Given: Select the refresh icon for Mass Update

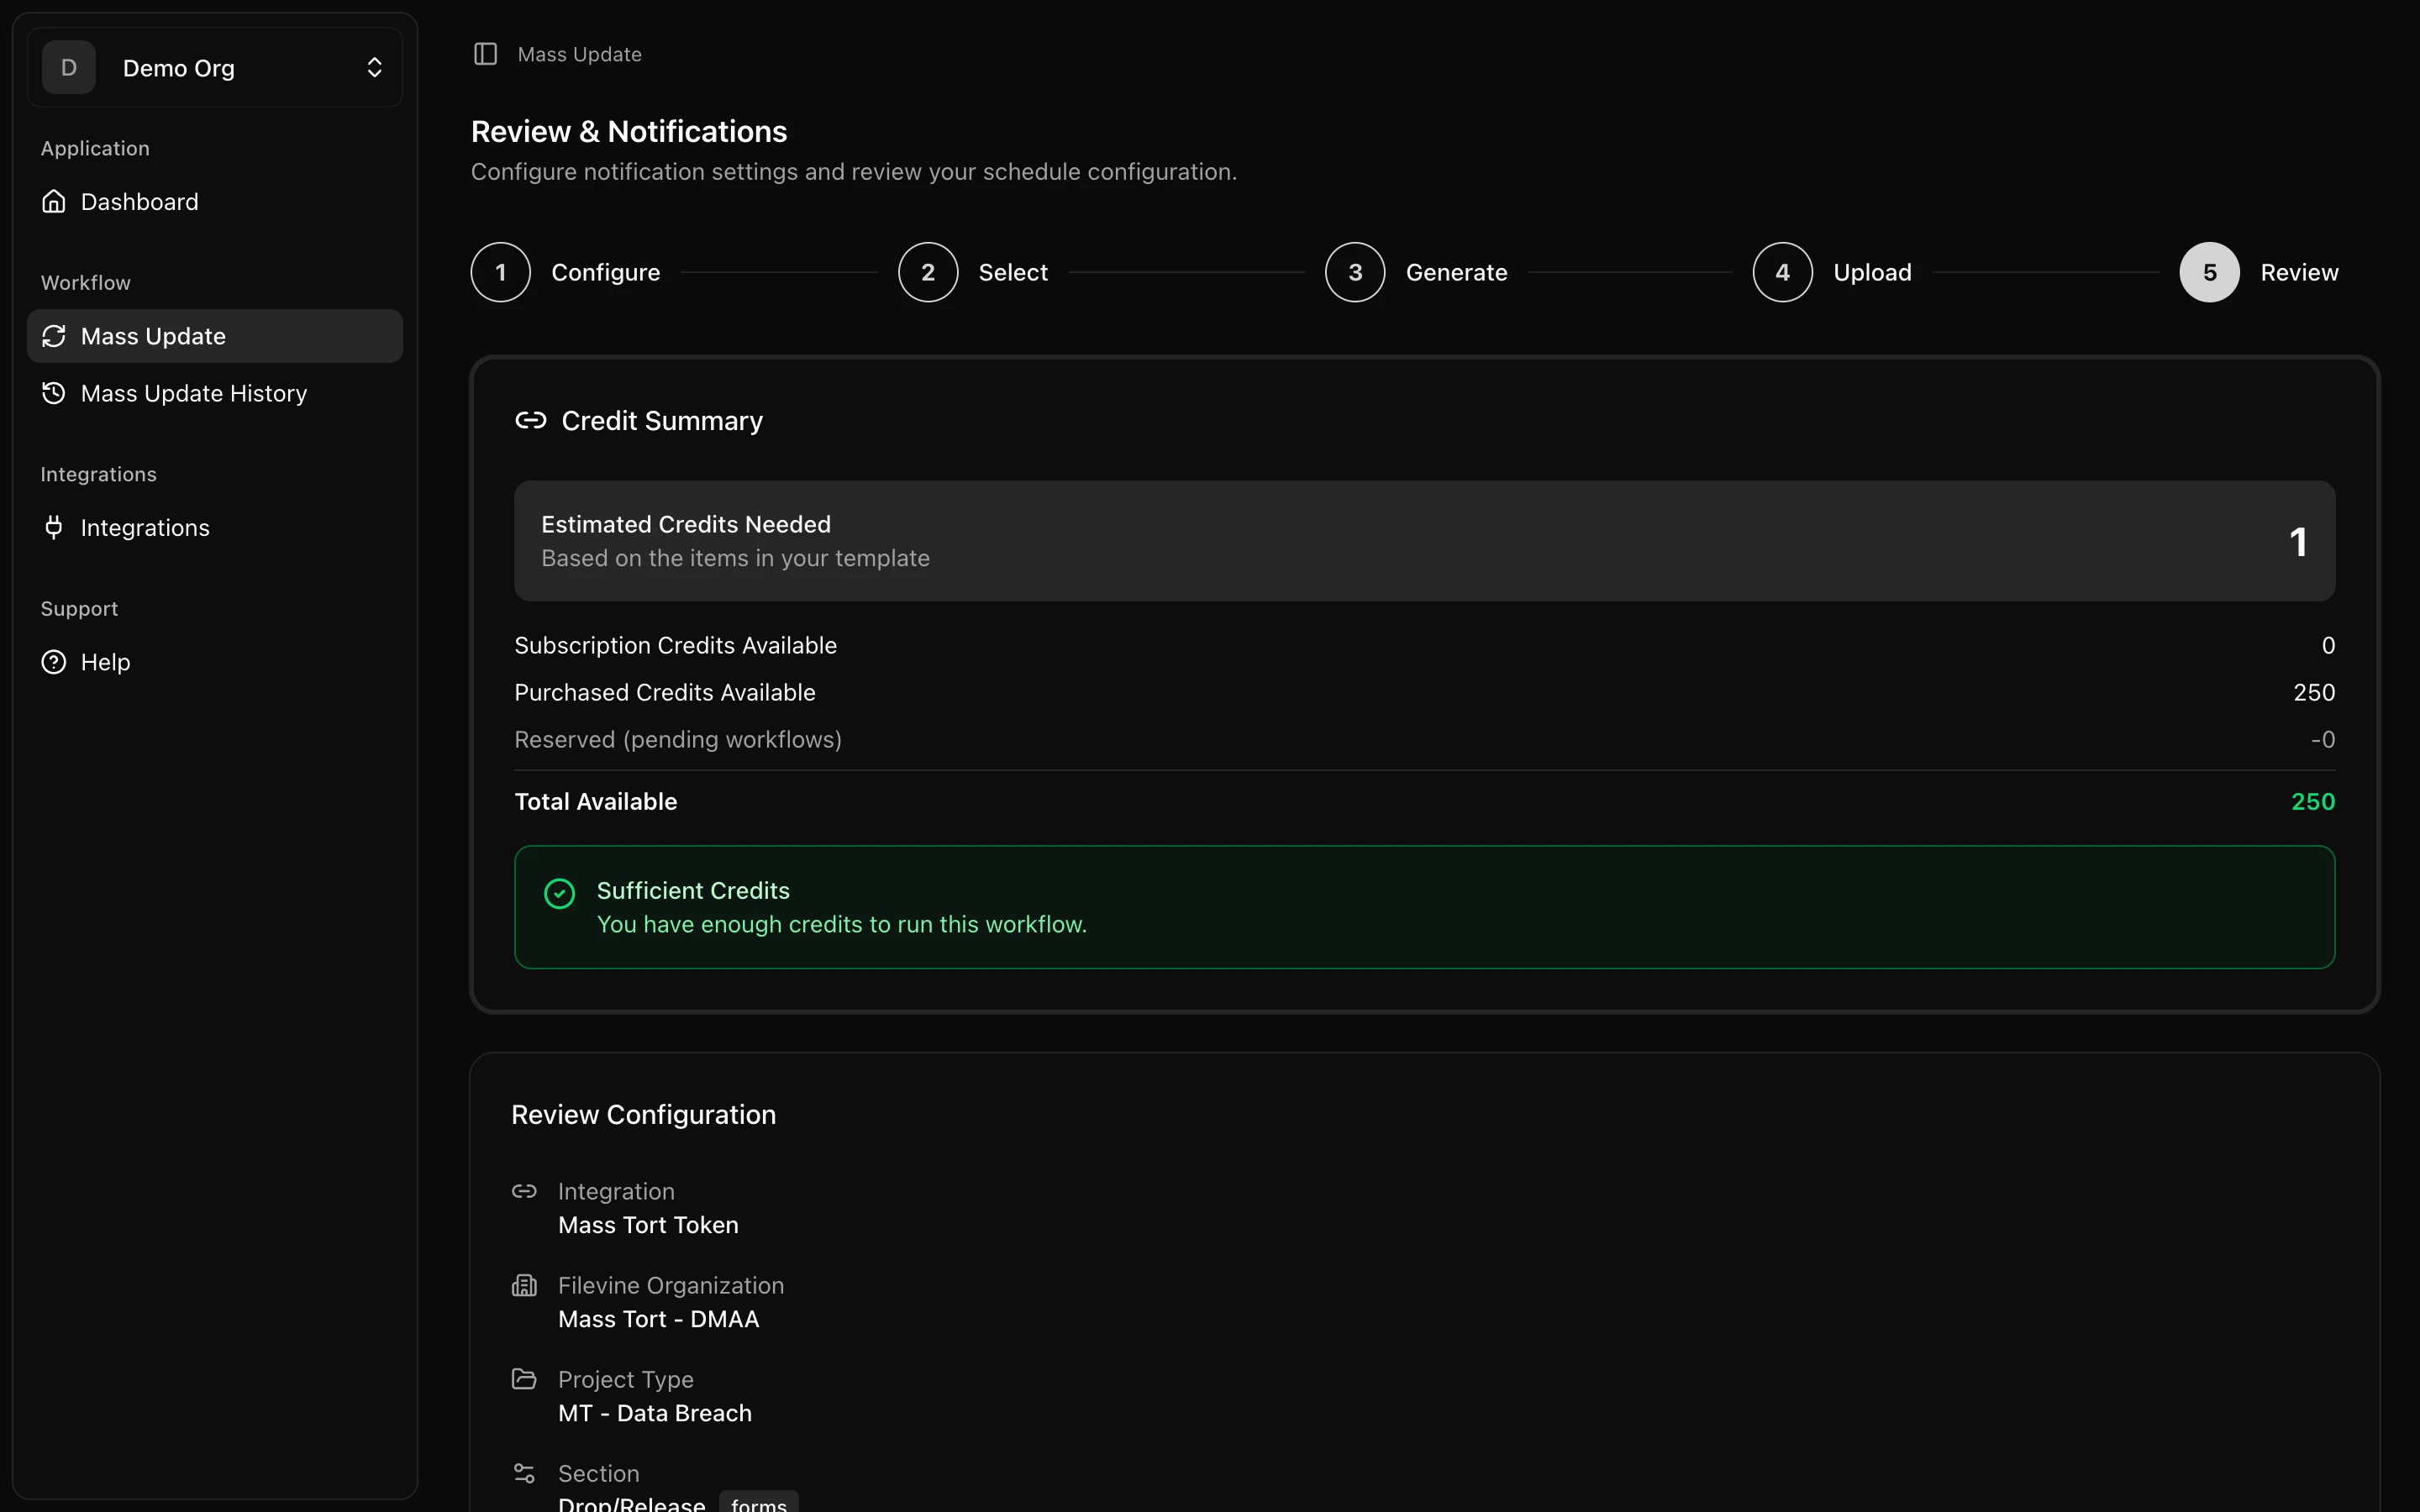Looking at the screenshot, I should (x=54, y=336).
